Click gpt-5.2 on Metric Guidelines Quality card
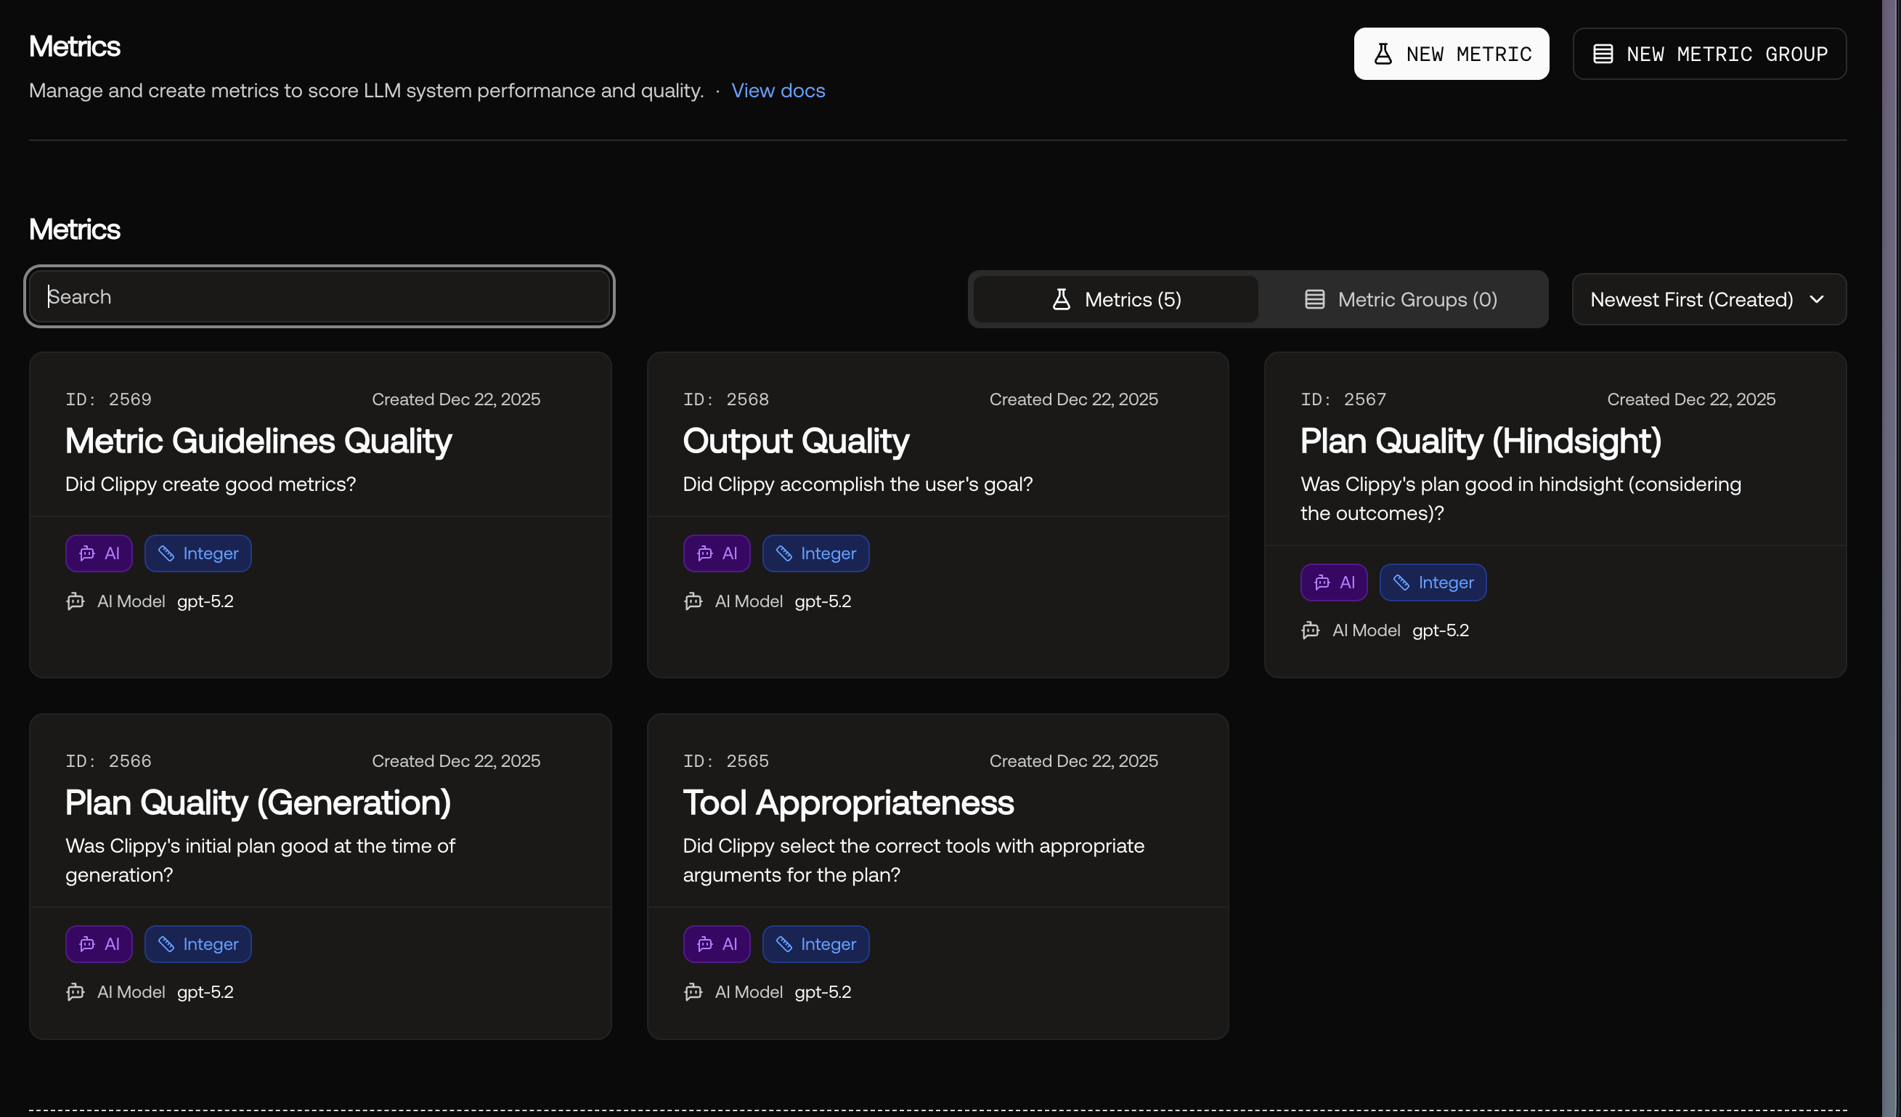Screen dimensions: 1901x1117 click(205, 601)
